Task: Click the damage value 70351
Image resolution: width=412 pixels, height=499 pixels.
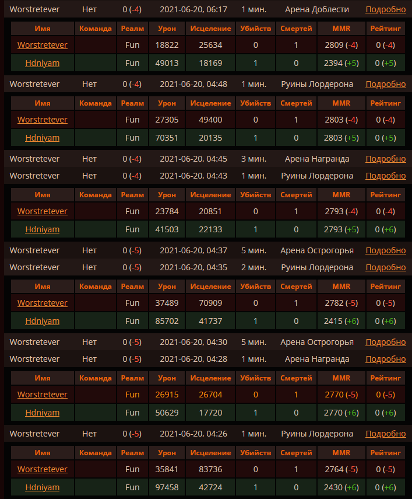Action: (x=167, y=138)
